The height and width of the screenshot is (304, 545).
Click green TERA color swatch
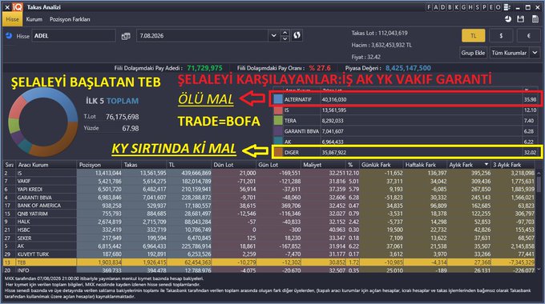point(278,121)
